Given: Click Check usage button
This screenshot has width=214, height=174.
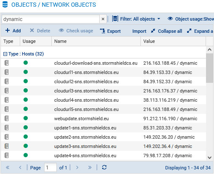Looking at the screenshot, I should point(76,31).
